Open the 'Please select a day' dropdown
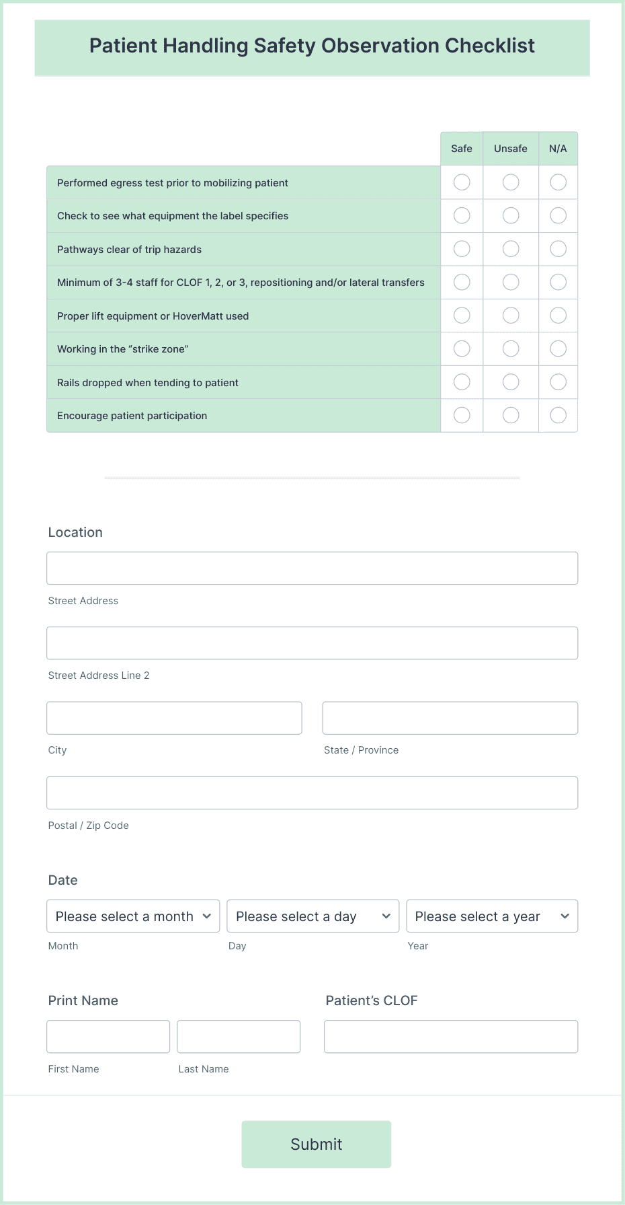The height and width of the screenshot is (1205, 625). coord(312,916)
